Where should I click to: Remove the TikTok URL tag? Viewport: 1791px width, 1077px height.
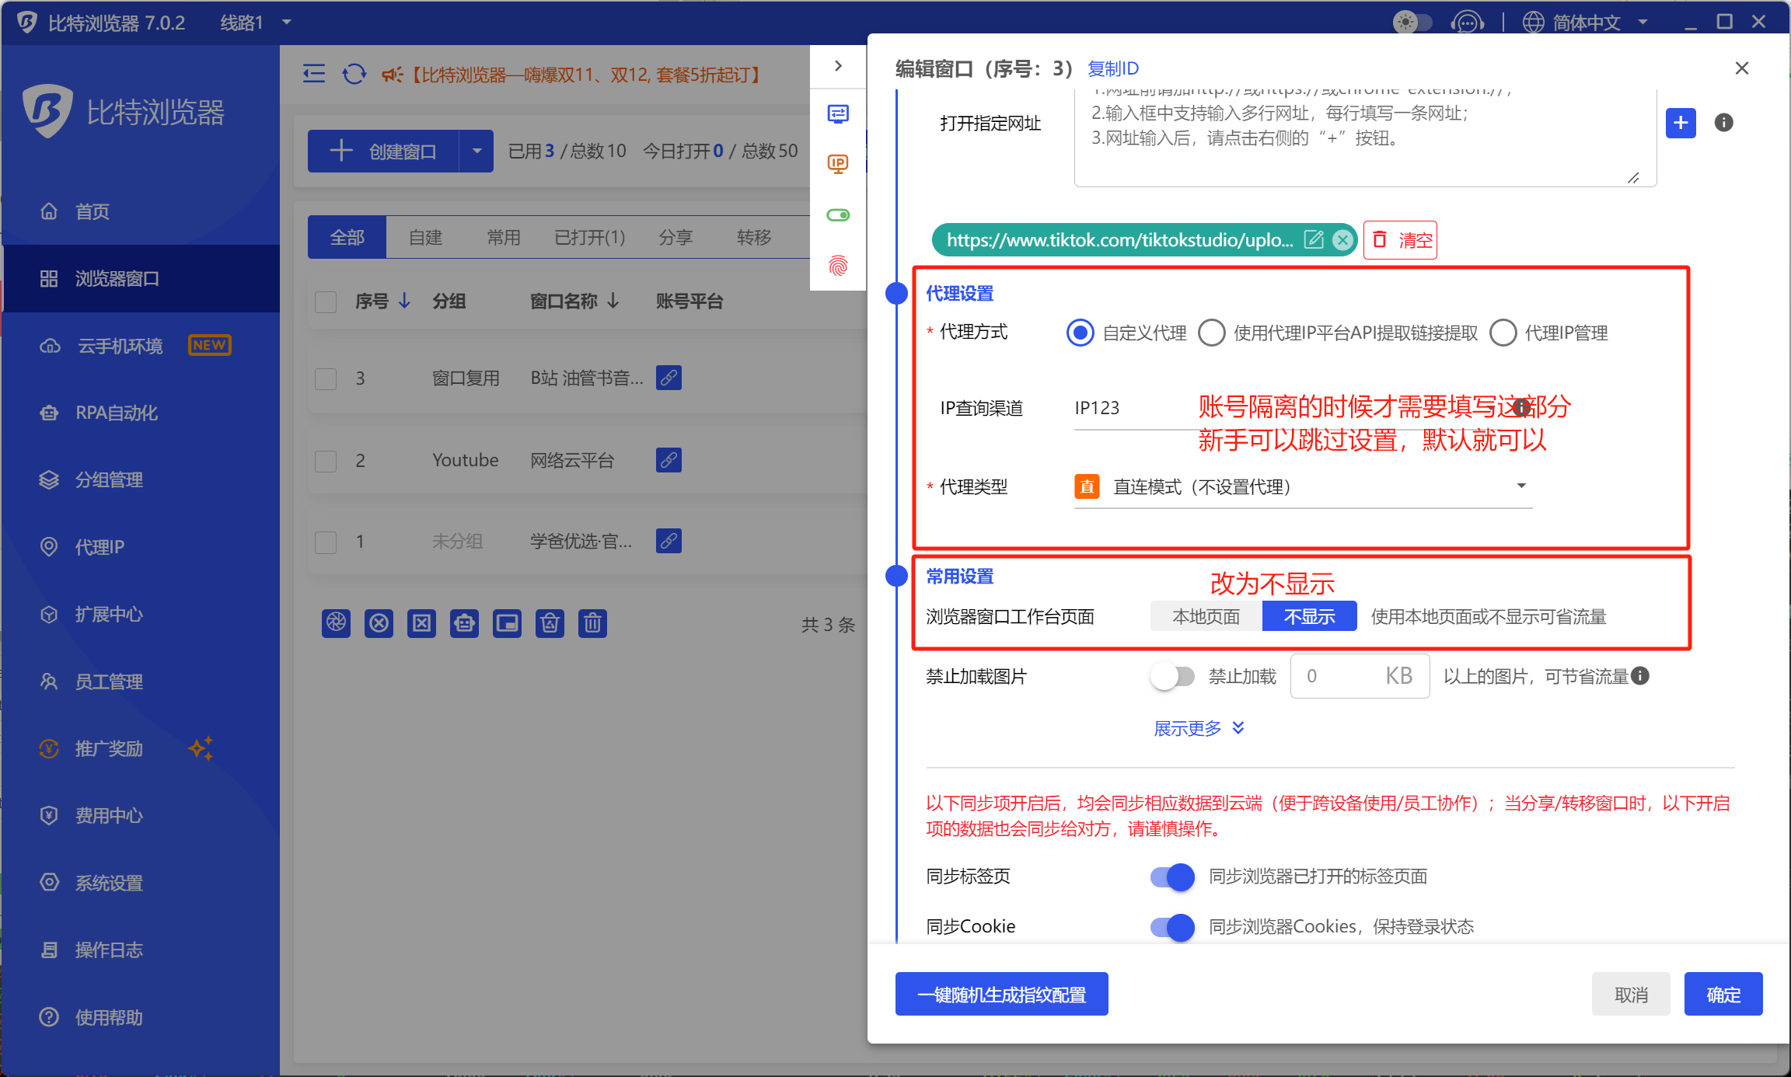pyautogui.click(x=1342, y=239)
